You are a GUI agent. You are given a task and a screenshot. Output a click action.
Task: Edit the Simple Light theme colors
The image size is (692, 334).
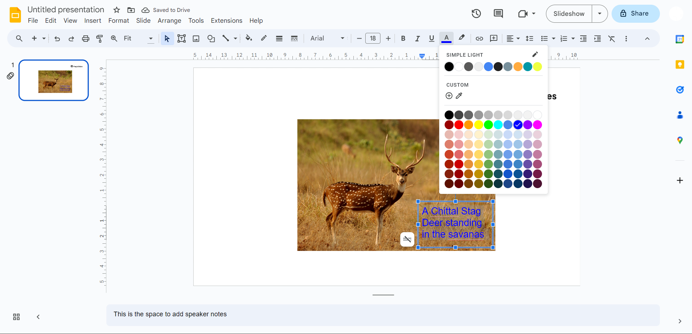click(535, 55)
